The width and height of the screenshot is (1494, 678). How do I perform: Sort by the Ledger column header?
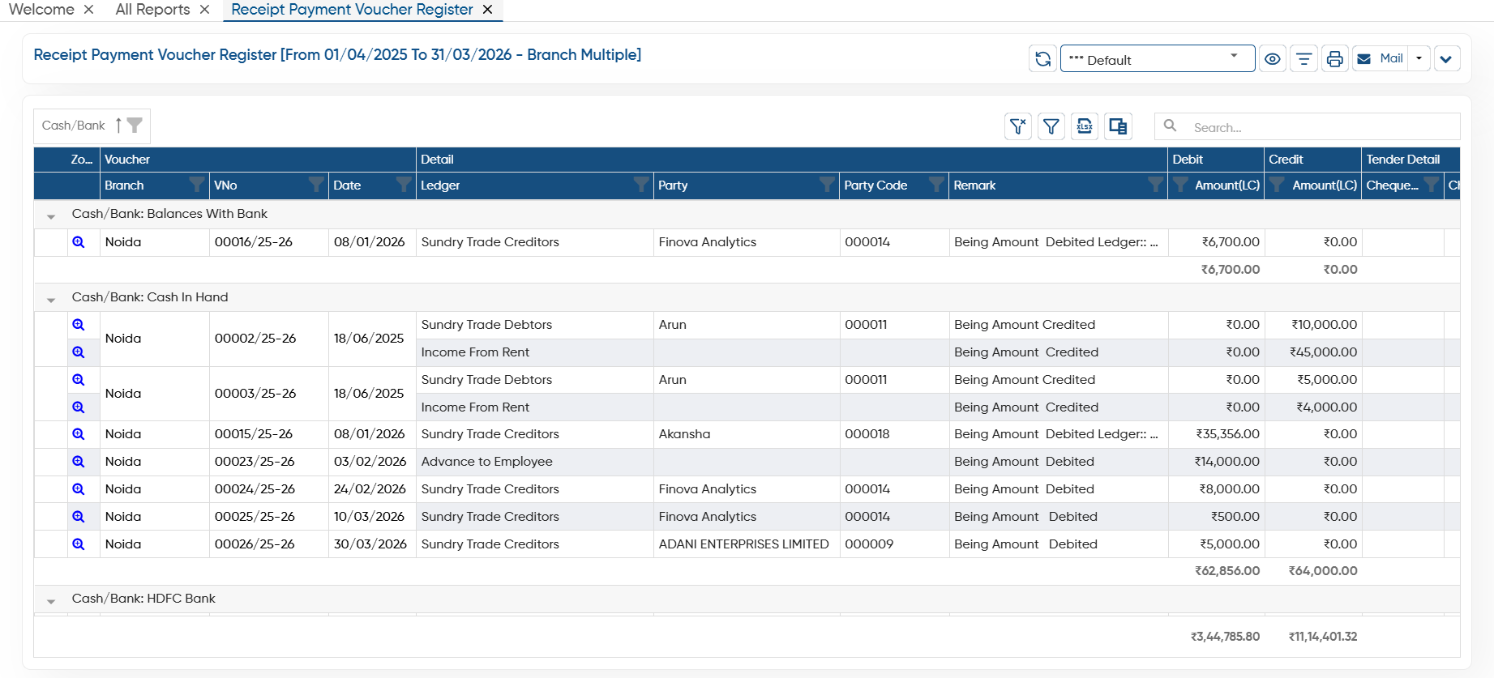[440, 185]
